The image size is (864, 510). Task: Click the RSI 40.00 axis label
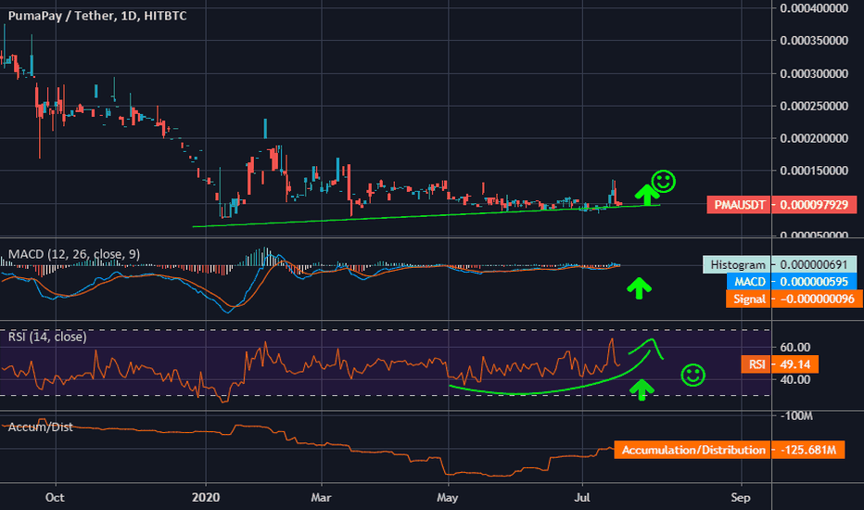click(795, 380)
